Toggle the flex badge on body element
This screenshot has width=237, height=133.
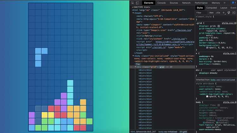coord(138,64)
